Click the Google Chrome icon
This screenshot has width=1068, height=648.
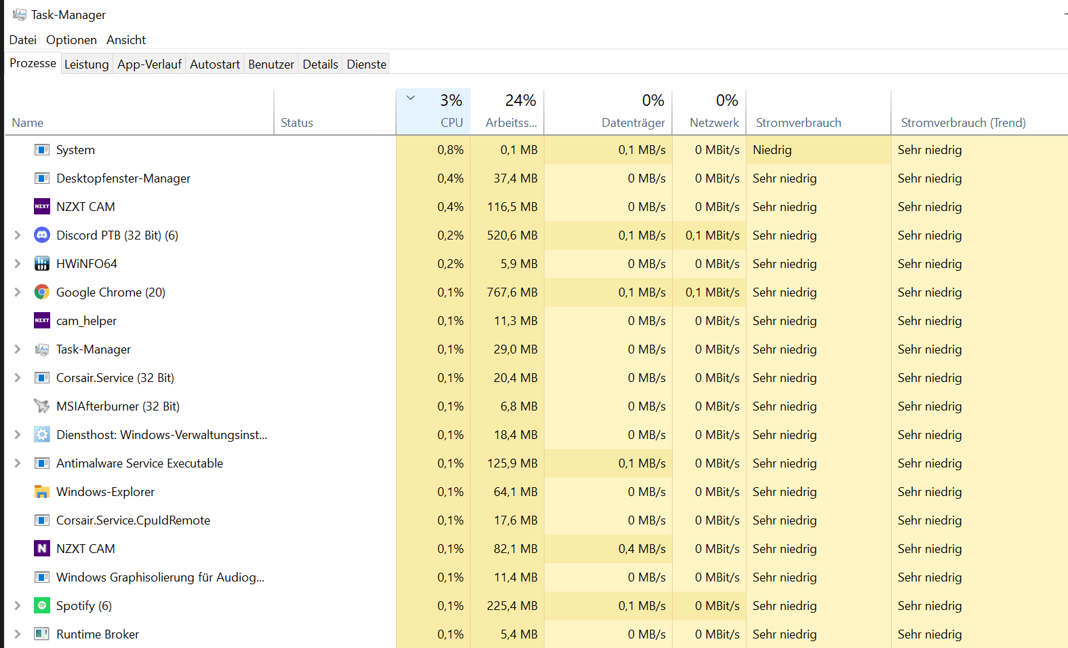click(42, 292)
